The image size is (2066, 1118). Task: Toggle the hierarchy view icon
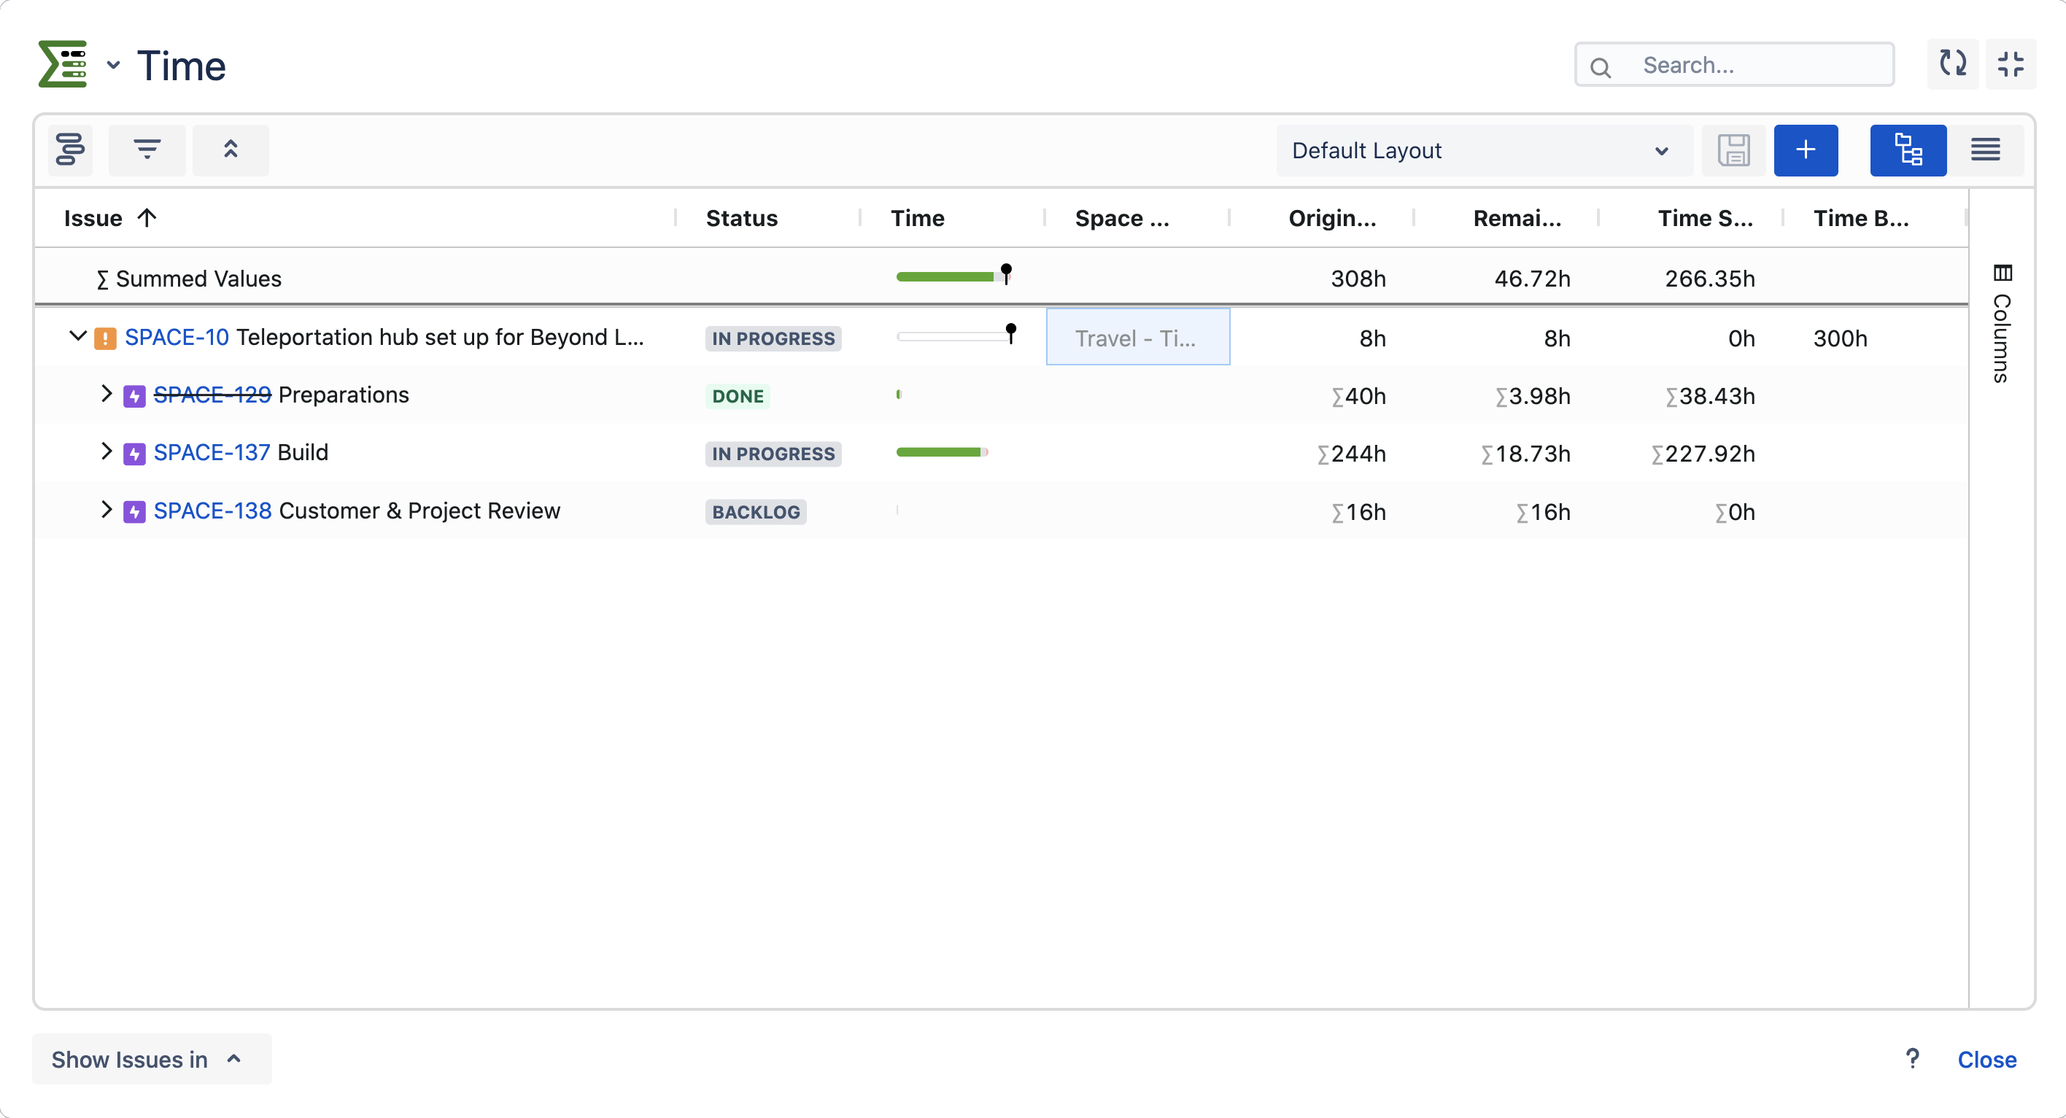(1908, 150)
